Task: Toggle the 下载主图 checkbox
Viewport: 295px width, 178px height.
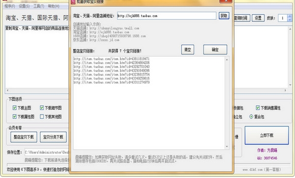Action: (14, 108)
